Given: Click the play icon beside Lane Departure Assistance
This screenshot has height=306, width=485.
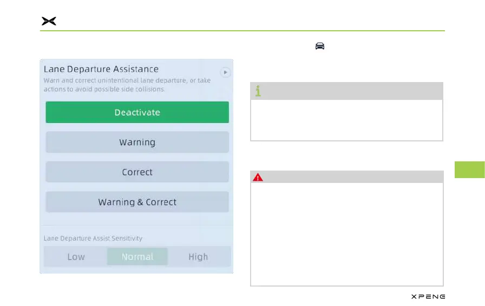Looking at the screenshot, I should 225,72.
